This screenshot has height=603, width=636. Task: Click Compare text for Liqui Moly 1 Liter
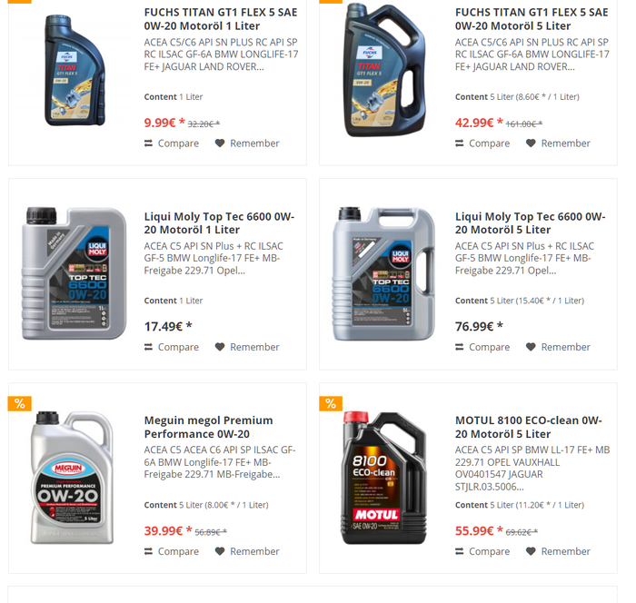tap(178, 347)
